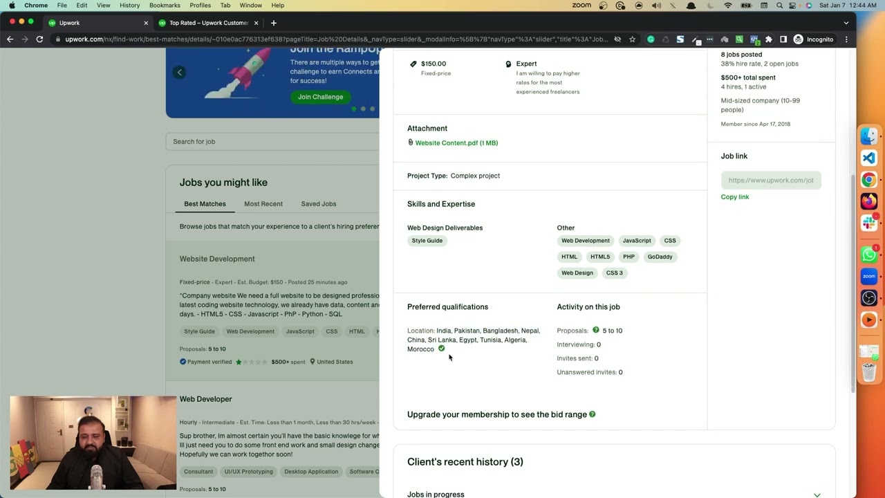The height and width of the screenshot is (498, 885).
Task: Select the Style Guide skill tag in job details
Action: pyautogui.click(x=427, y=241)
